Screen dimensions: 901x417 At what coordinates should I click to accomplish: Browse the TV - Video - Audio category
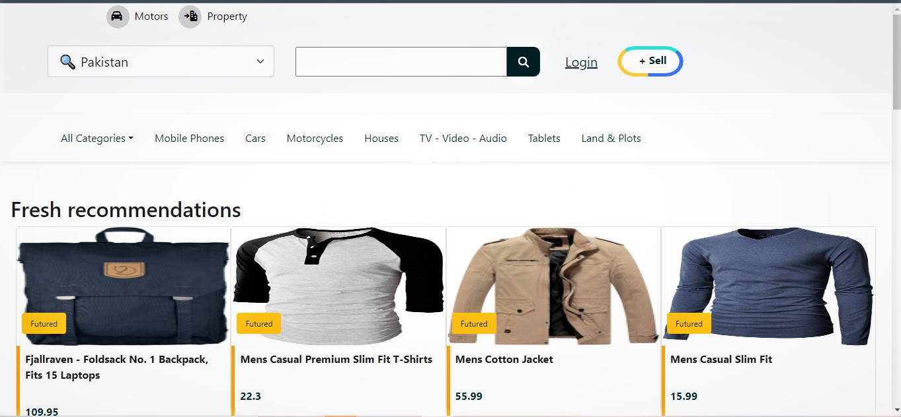click(463, 139)
